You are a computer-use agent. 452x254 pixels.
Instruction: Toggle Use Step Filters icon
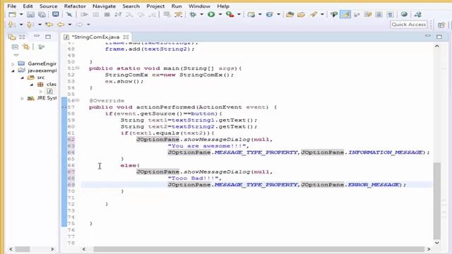pos(179,14)
